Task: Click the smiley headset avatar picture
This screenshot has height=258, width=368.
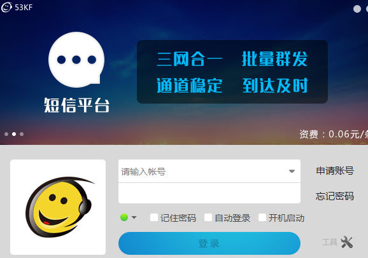Action: click(x=58, y=207)
